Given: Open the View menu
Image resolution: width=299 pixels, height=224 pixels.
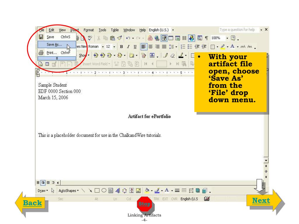Looking at the screenshot, I should (62, 30).
